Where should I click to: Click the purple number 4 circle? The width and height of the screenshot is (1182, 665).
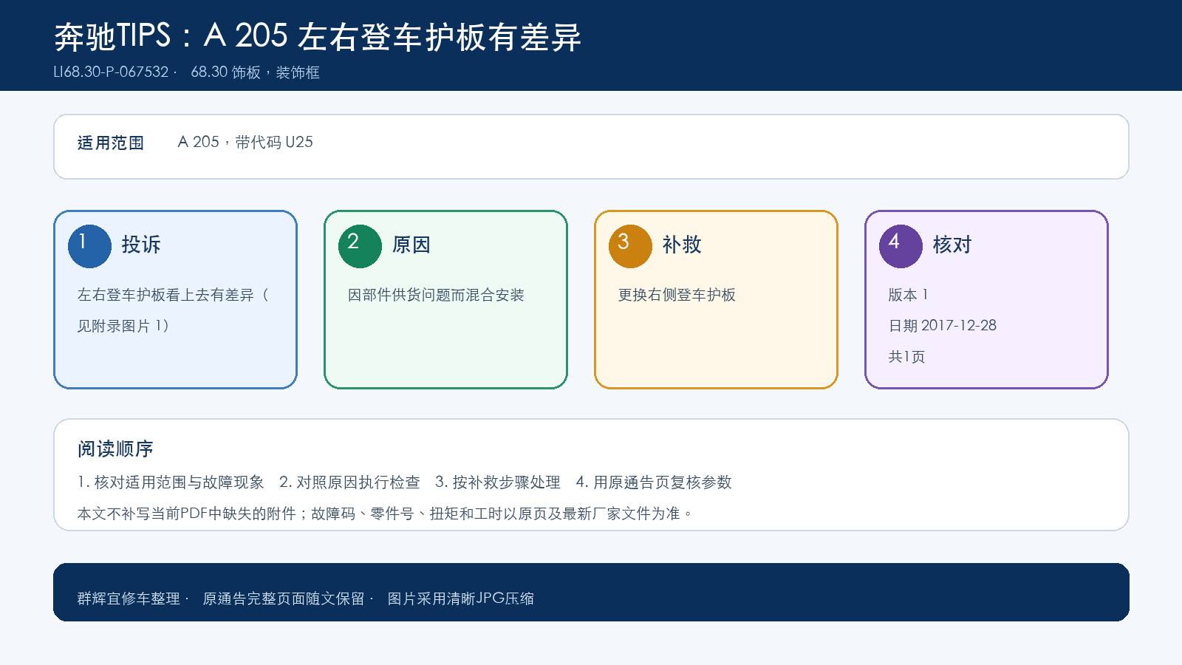point(901,246)
